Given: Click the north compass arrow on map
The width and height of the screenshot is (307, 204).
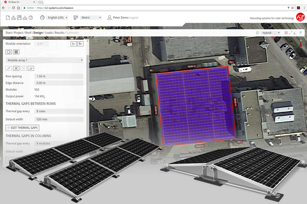Looking at the screenshot, I should click(301, 44).
